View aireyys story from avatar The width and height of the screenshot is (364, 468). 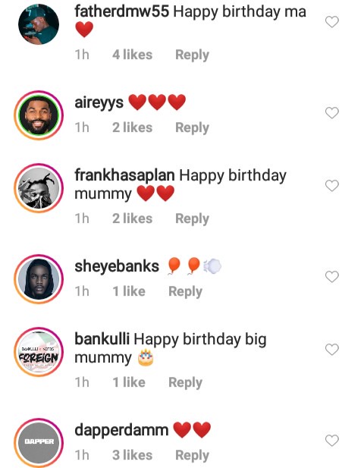point(39,115)
